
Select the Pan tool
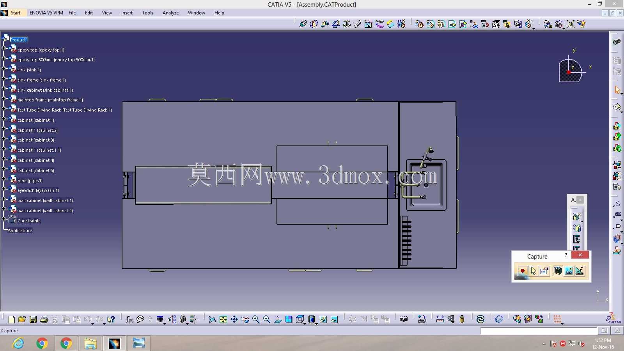click(x=234, y=319)
